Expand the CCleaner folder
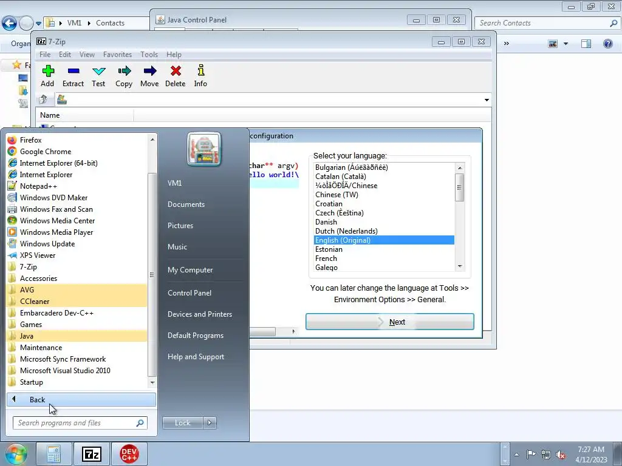Screen dimensions: 622x466 point(77,301)
